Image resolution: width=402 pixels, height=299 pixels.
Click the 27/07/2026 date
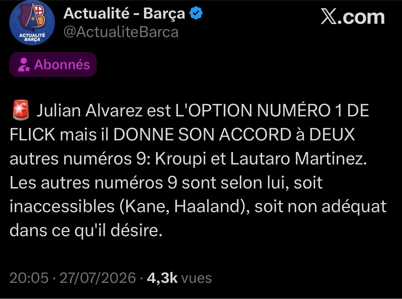pos(98,278)
